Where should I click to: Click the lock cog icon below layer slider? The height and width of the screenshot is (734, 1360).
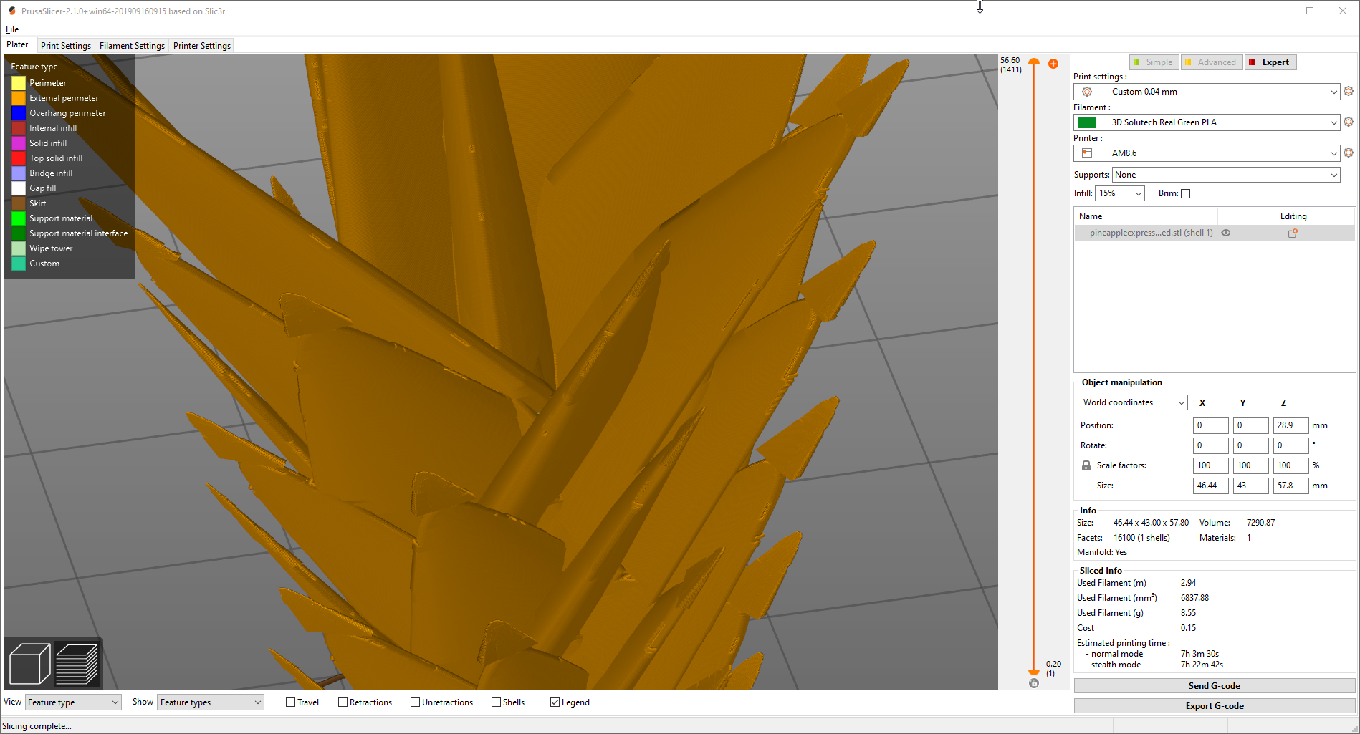(1033, 683)
